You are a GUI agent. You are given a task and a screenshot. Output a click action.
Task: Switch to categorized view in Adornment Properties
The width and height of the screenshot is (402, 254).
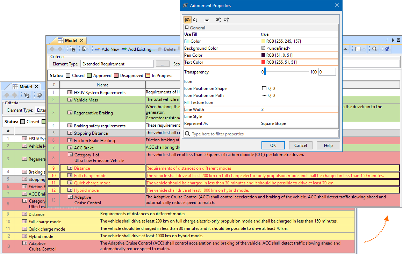pyautogui.click(x=187, y=20)
